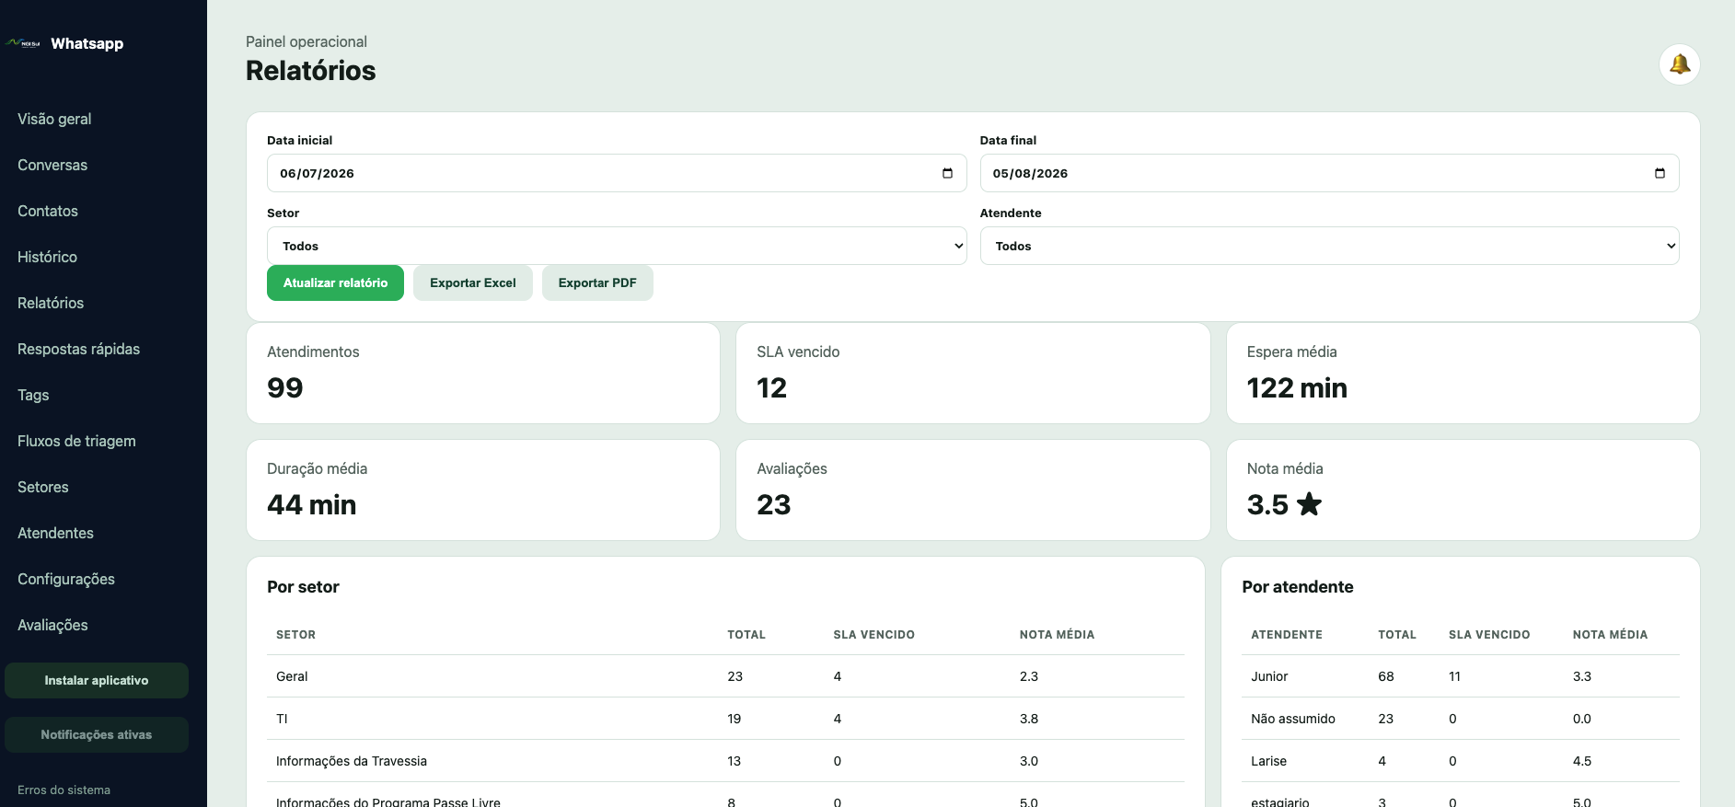The image size is (1735, 807).
Task: Open Visão geral in the sidebar
Action: coord(54,119)
